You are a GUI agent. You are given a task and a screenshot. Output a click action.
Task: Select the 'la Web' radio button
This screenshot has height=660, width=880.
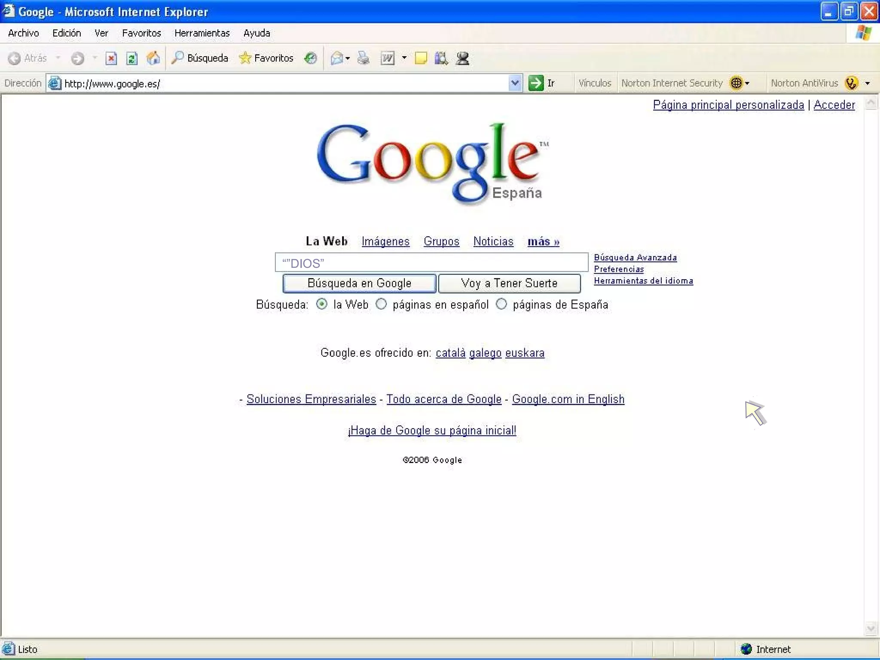coord(321,304)
